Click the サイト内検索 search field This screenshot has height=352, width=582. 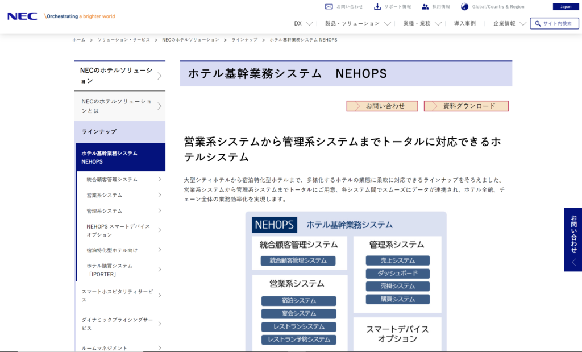(554, 23)
